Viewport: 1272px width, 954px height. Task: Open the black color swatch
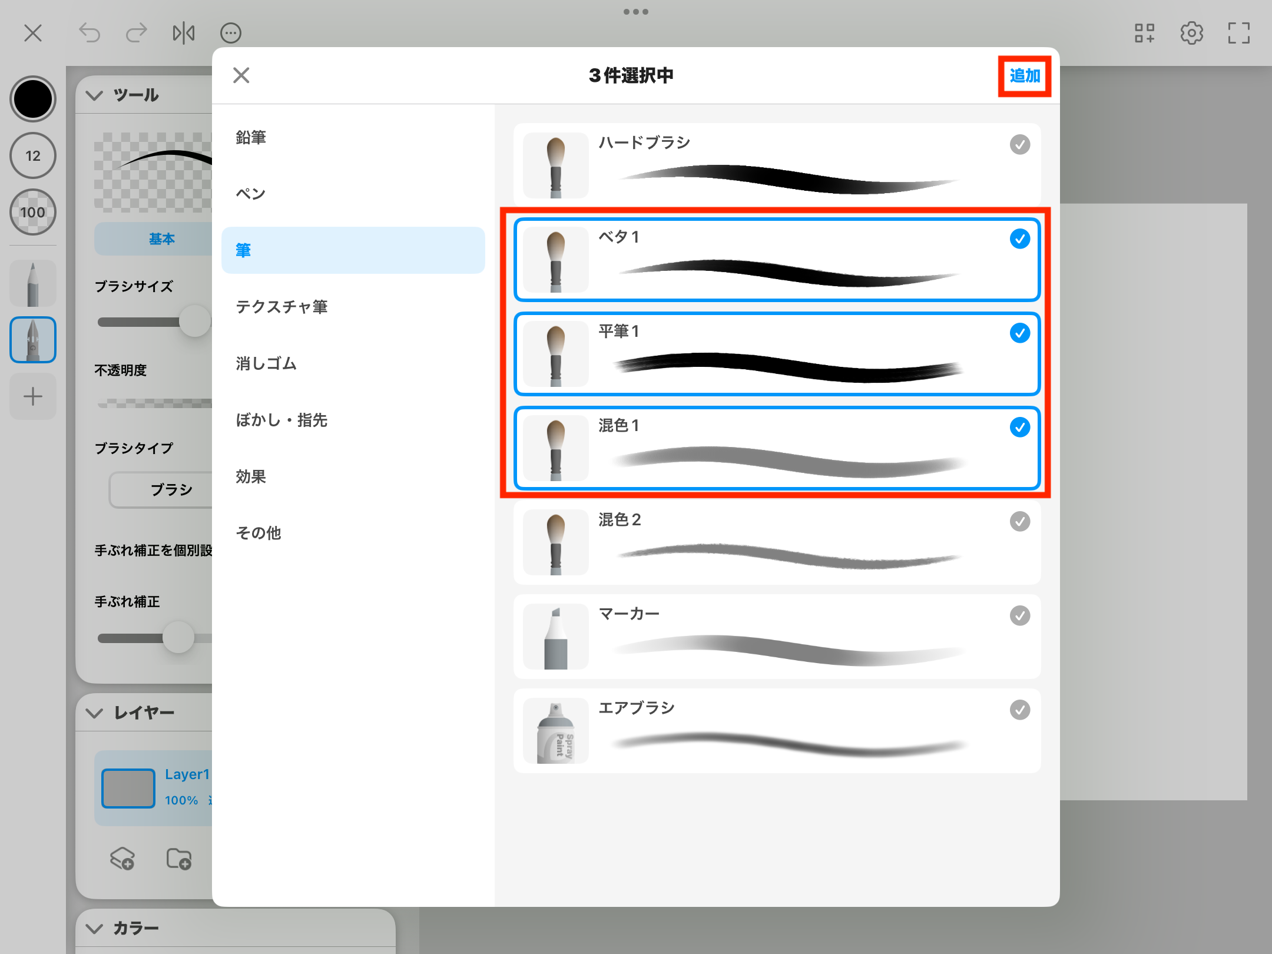click(33, 99)
